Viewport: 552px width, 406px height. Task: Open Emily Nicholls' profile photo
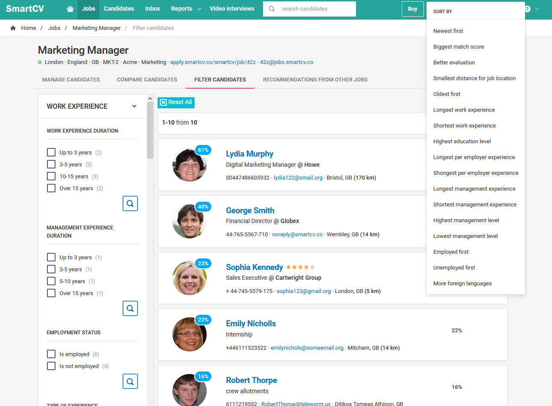point(190,334)
